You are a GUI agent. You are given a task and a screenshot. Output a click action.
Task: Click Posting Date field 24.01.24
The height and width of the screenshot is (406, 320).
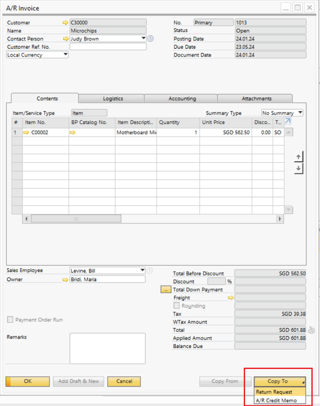point(270,39)
